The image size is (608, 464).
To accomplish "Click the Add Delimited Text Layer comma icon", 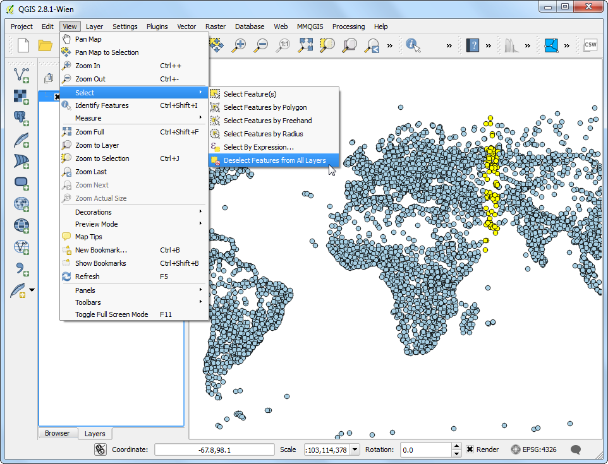I will click(x=21, y=268).
